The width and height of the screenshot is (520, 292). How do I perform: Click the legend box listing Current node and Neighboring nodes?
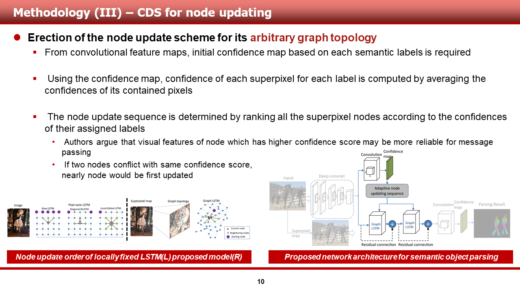[237, 233]
